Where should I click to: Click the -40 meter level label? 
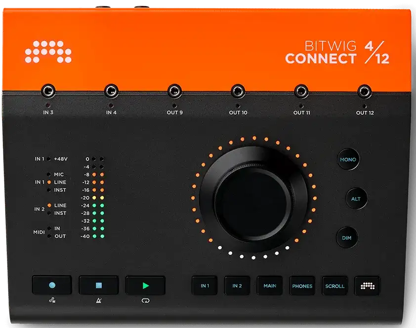point(85,236)
